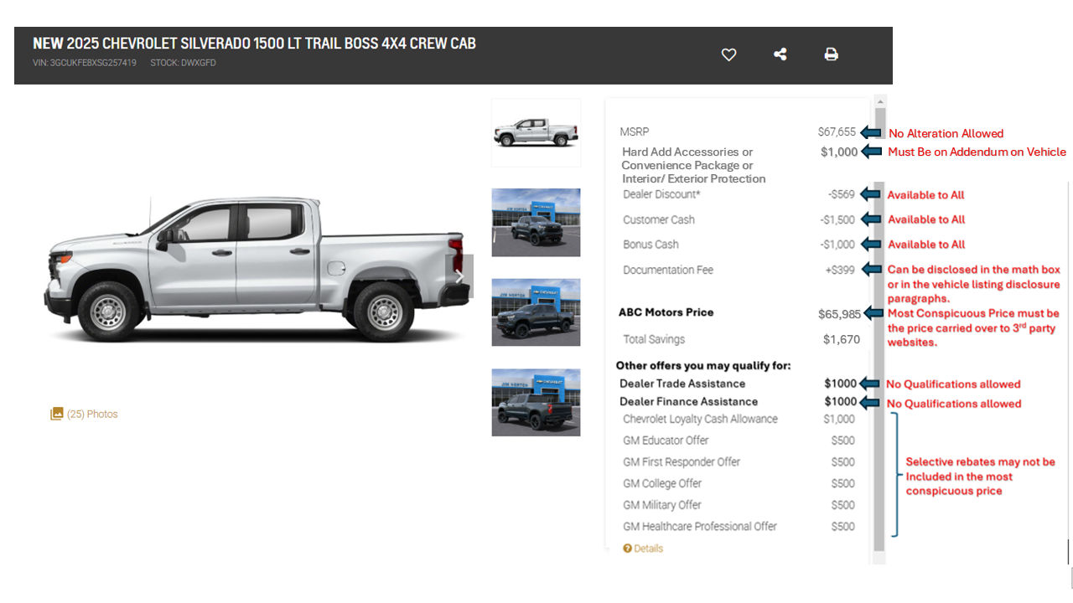The height and width of the screenshot is (603, 1073).
Task: Open the (25) Photos gallery link
Action: point(84,414)
